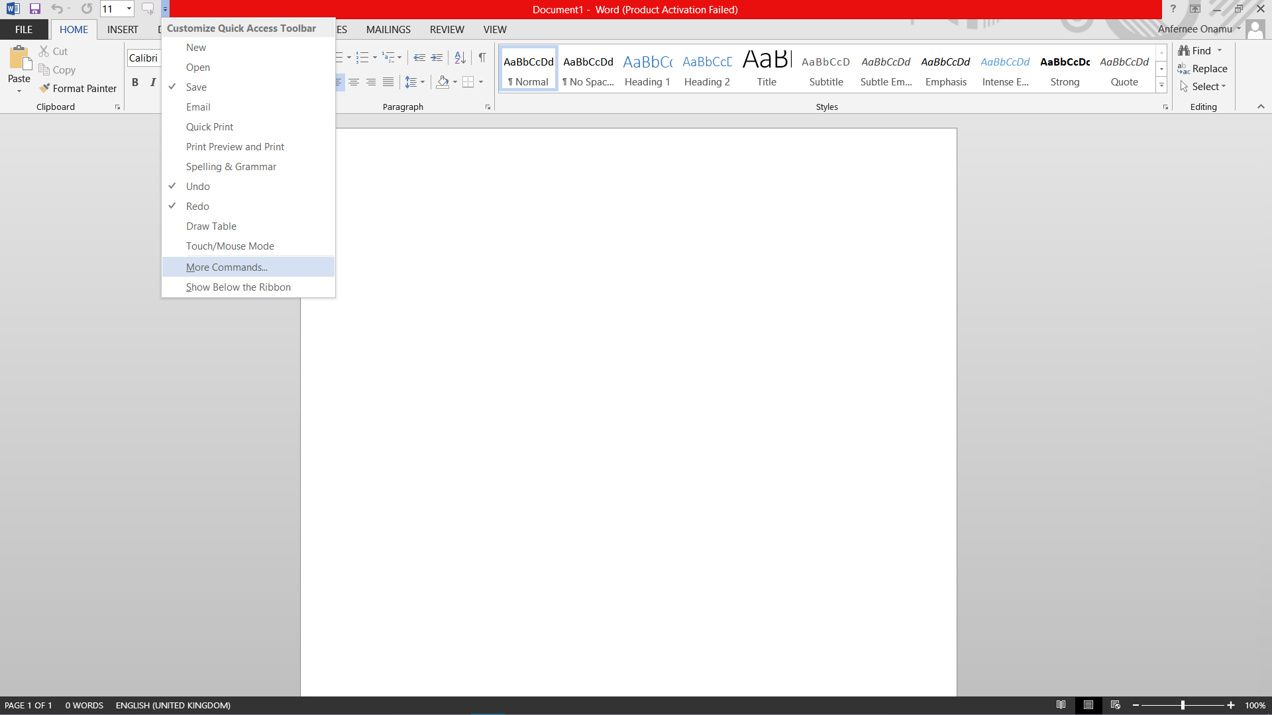
Task: Uncheck the Undo menu option
Action: pyautogui.click(x=197, y=187)
